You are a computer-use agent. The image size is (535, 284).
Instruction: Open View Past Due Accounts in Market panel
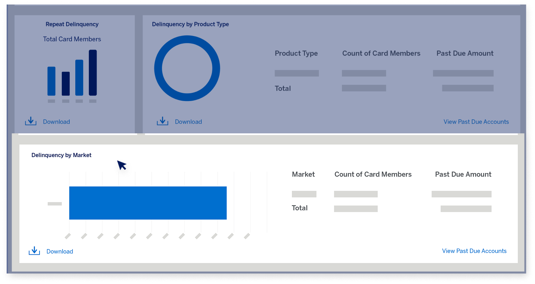click(474, 251)
